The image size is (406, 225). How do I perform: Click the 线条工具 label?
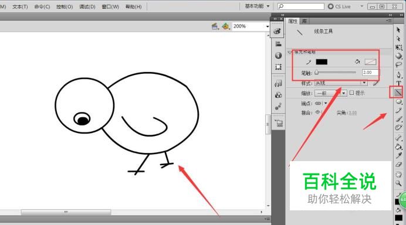coord(323,31)
